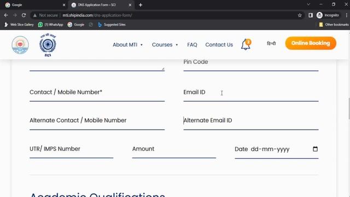Click the unnamed globe bookmark icon
The height and width of the screenshot is (197, 350).
(x=91, y=25)
